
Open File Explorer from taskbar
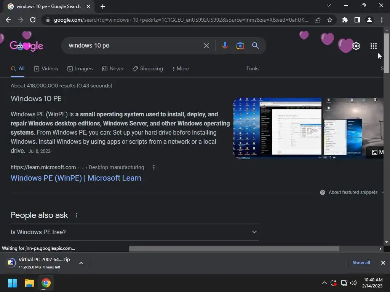coord(29,283)
